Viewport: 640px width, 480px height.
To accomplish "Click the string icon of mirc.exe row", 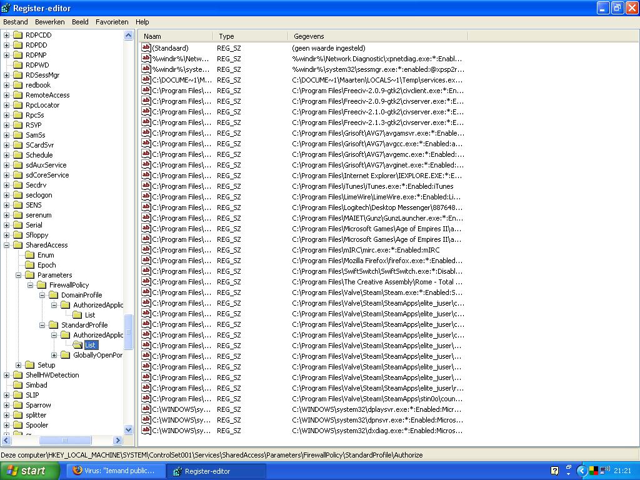I will (146, 249).
